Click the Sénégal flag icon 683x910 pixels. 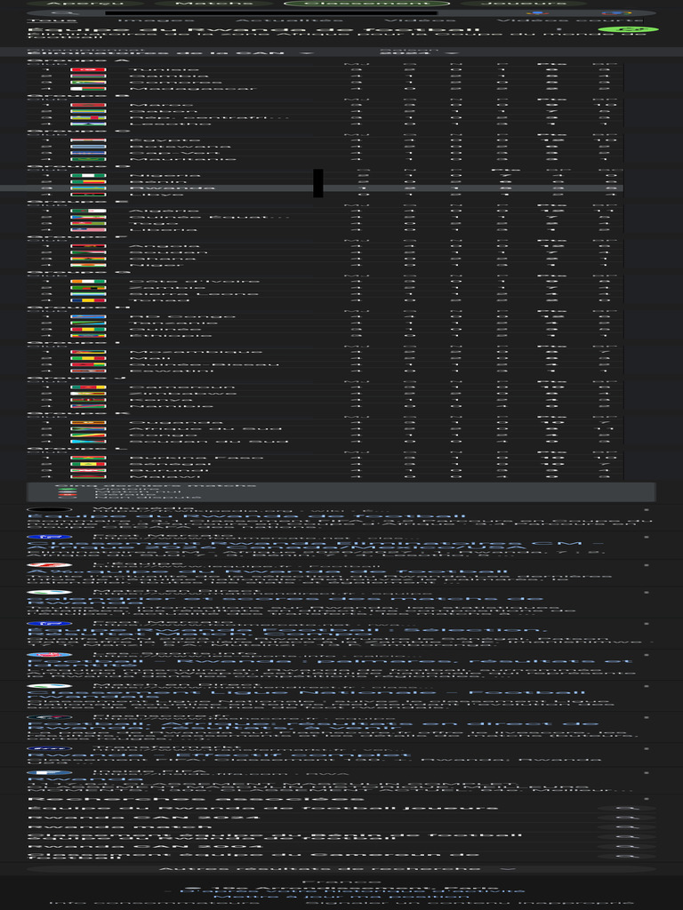88,464
